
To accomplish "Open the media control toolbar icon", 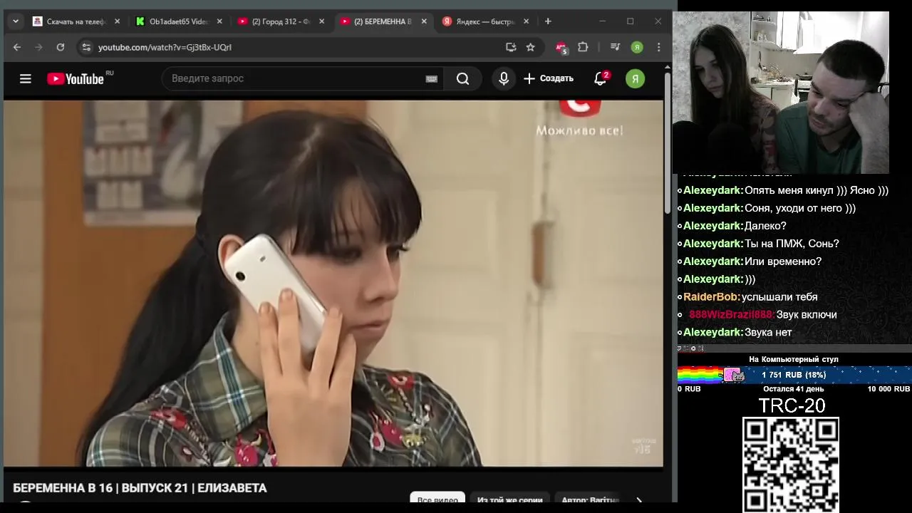I will [615, 47].
